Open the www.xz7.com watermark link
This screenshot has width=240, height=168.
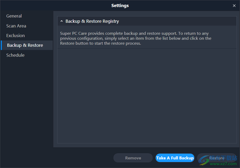[223, 164]
